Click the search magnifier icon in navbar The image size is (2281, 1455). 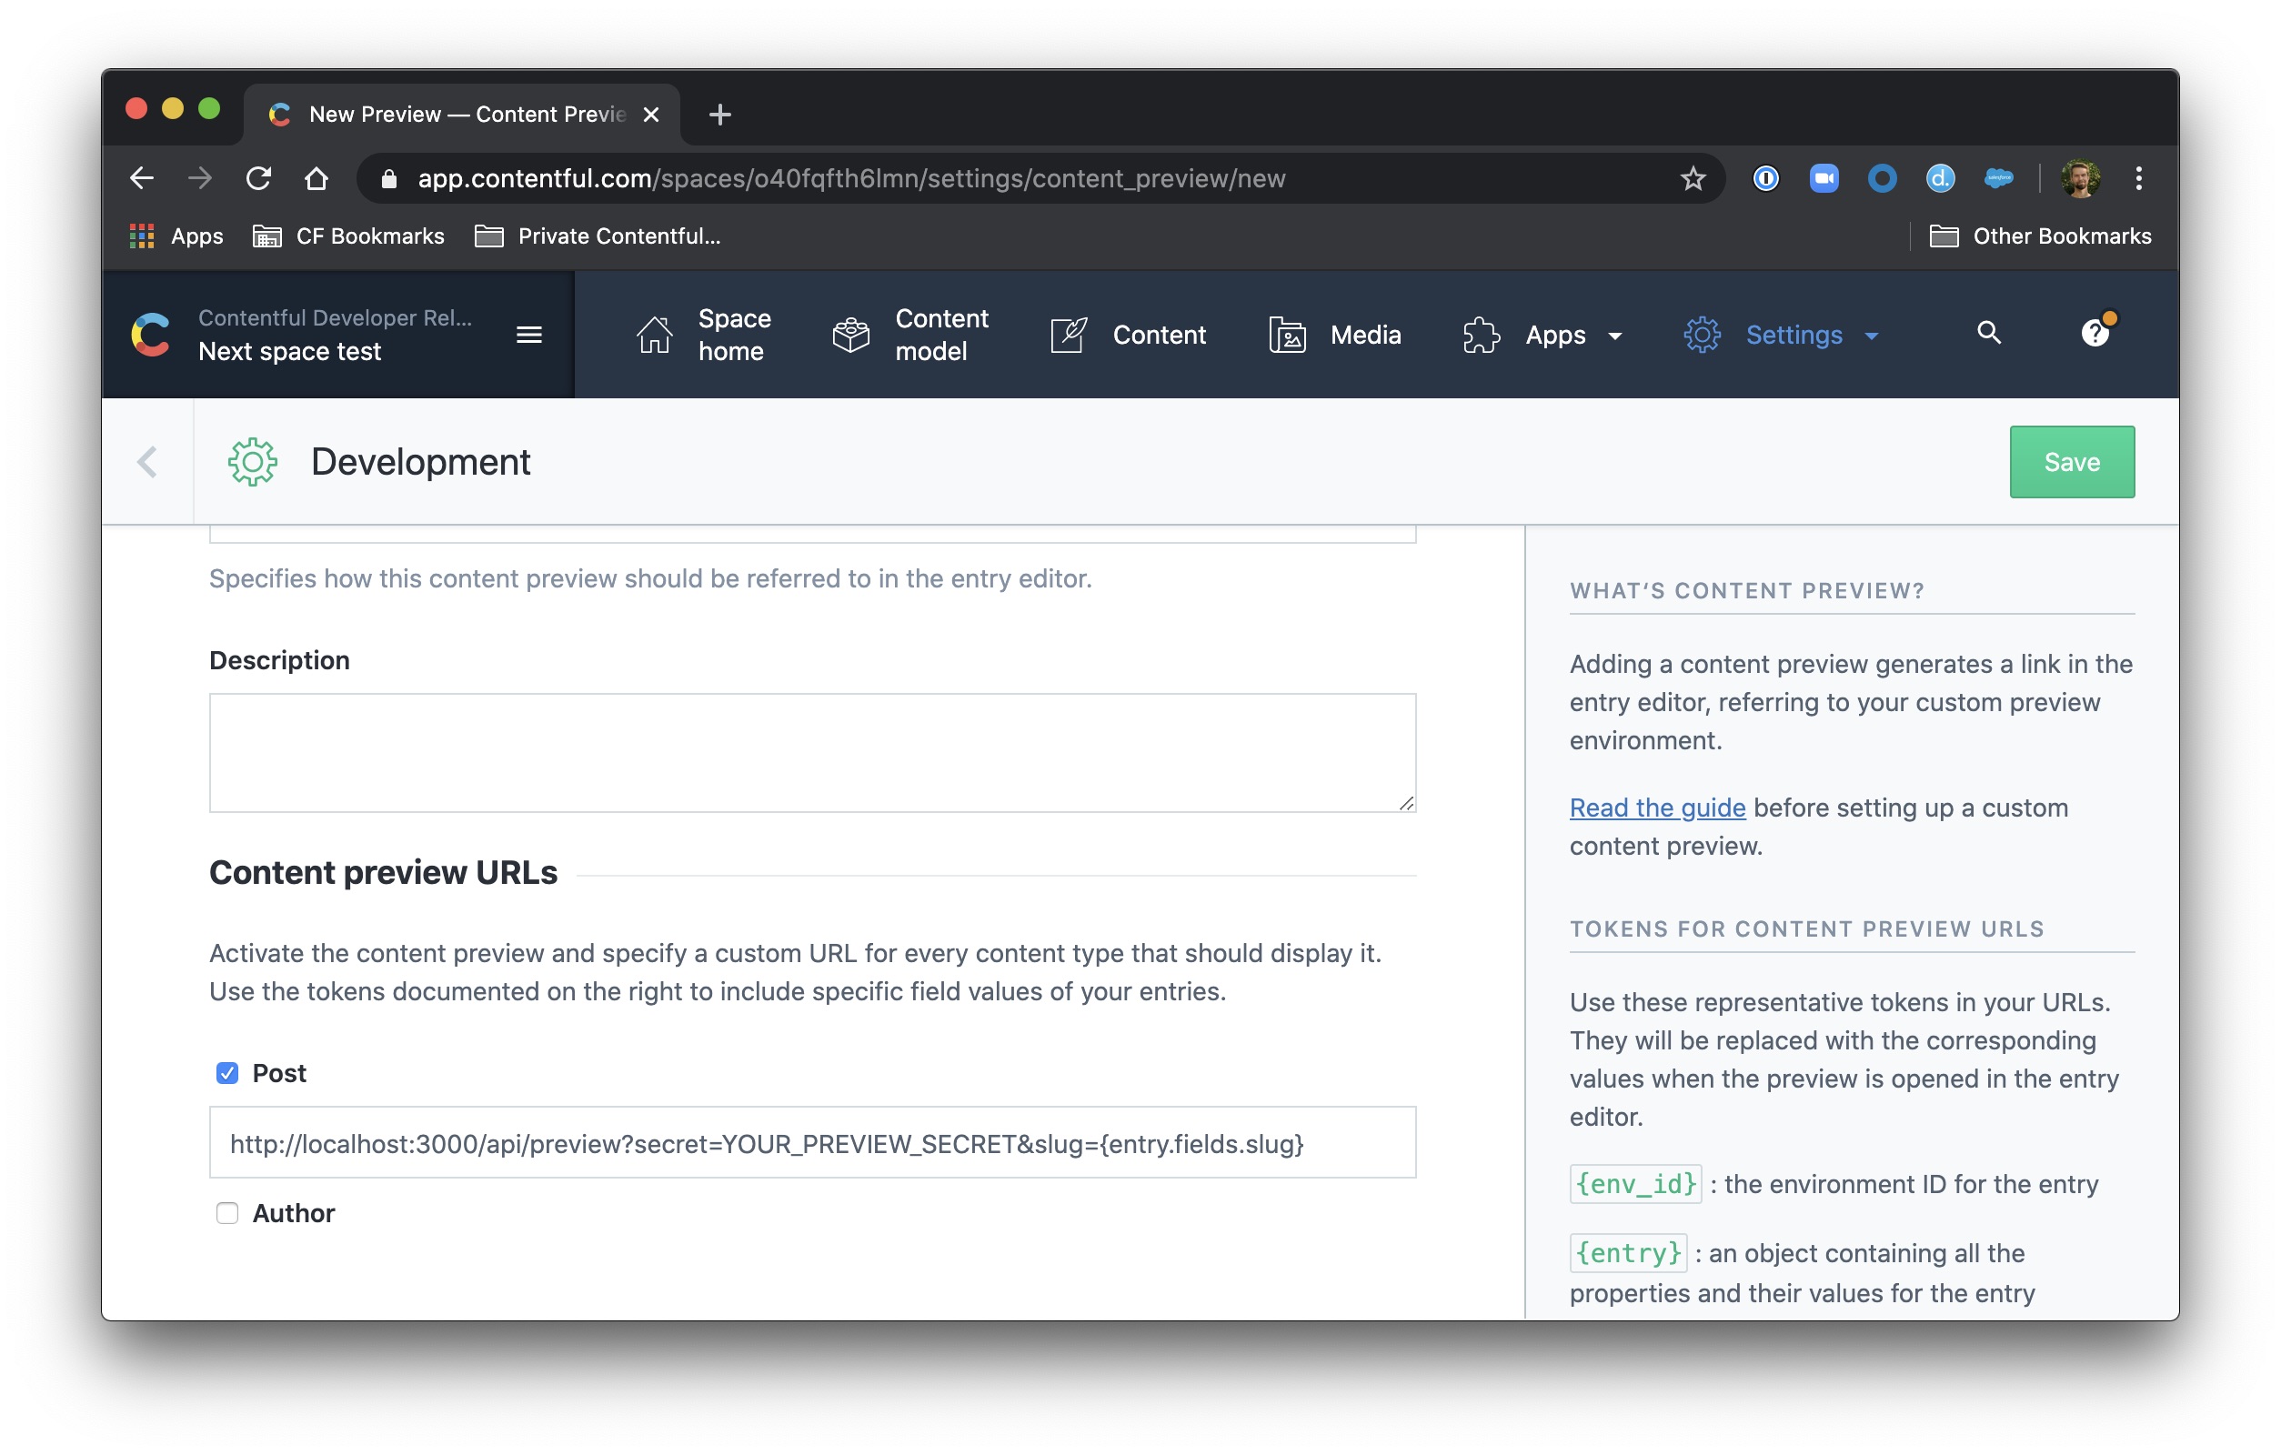click(x=1988, y=334)
